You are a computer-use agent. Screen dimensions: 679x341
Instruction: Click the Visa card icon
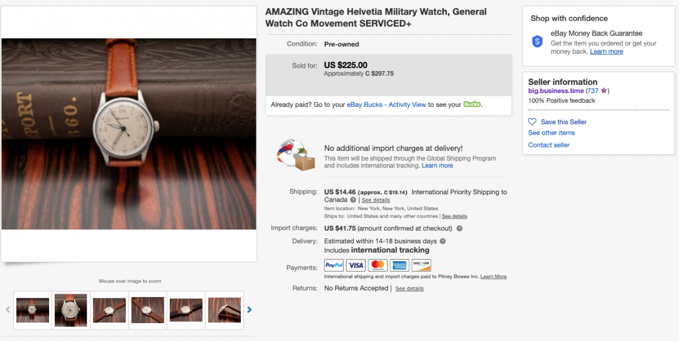pos(356,265)
